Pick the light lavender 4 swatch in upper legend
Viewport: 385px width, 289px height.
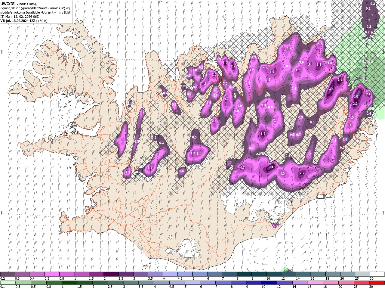pyautogui.click(x=170, y=274)
